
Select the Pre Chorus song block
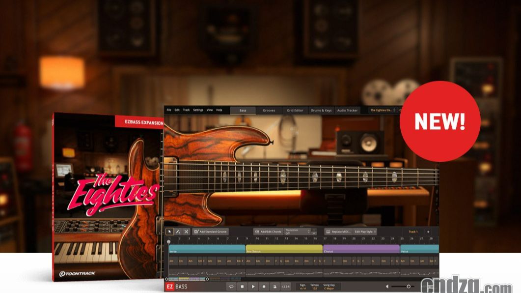[x=284, y=249]
